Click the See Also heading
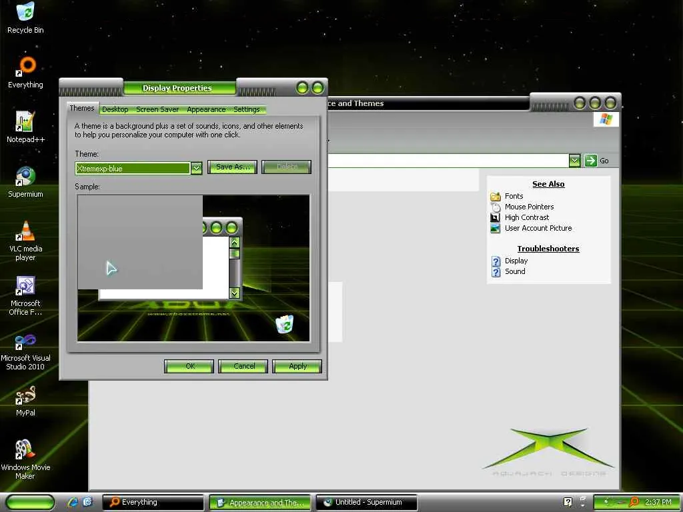This screenshot has height=512, width=683. pos(548,184)
